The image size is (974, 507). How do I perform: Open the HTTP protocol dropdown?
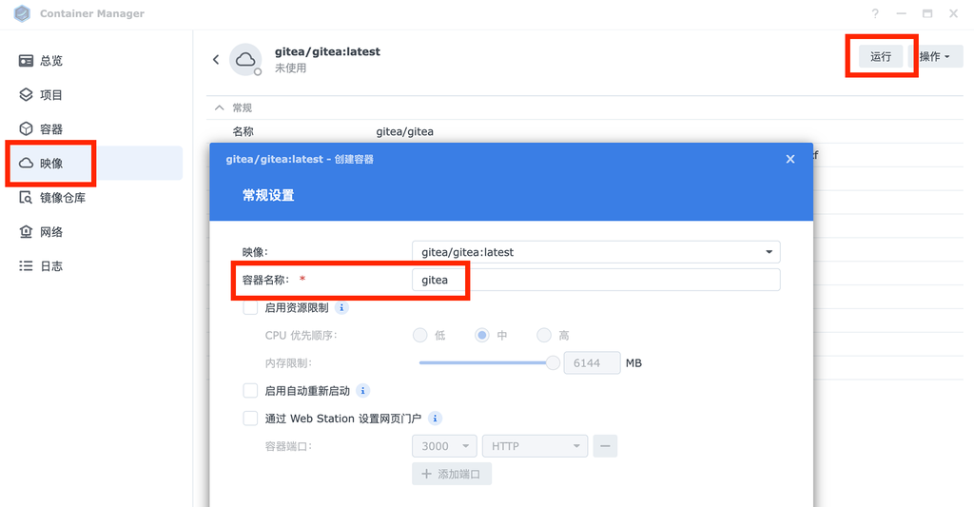pyautogui.click(x=535, y=446)
